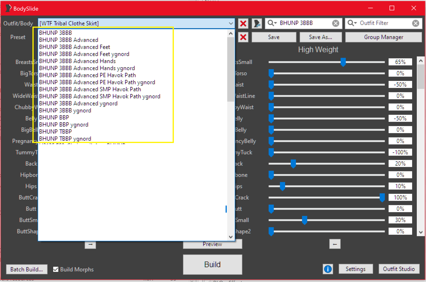Click the Back high weight slider thumb
The height and width of the screenshot is (282, 426).
(293, 164)
